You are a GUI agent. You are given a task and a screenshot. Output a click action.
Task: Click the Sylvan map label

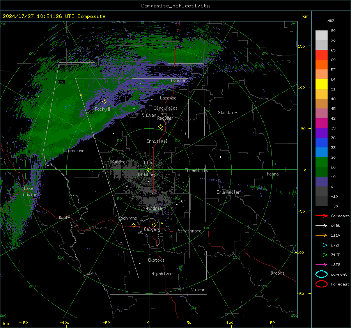149,115
